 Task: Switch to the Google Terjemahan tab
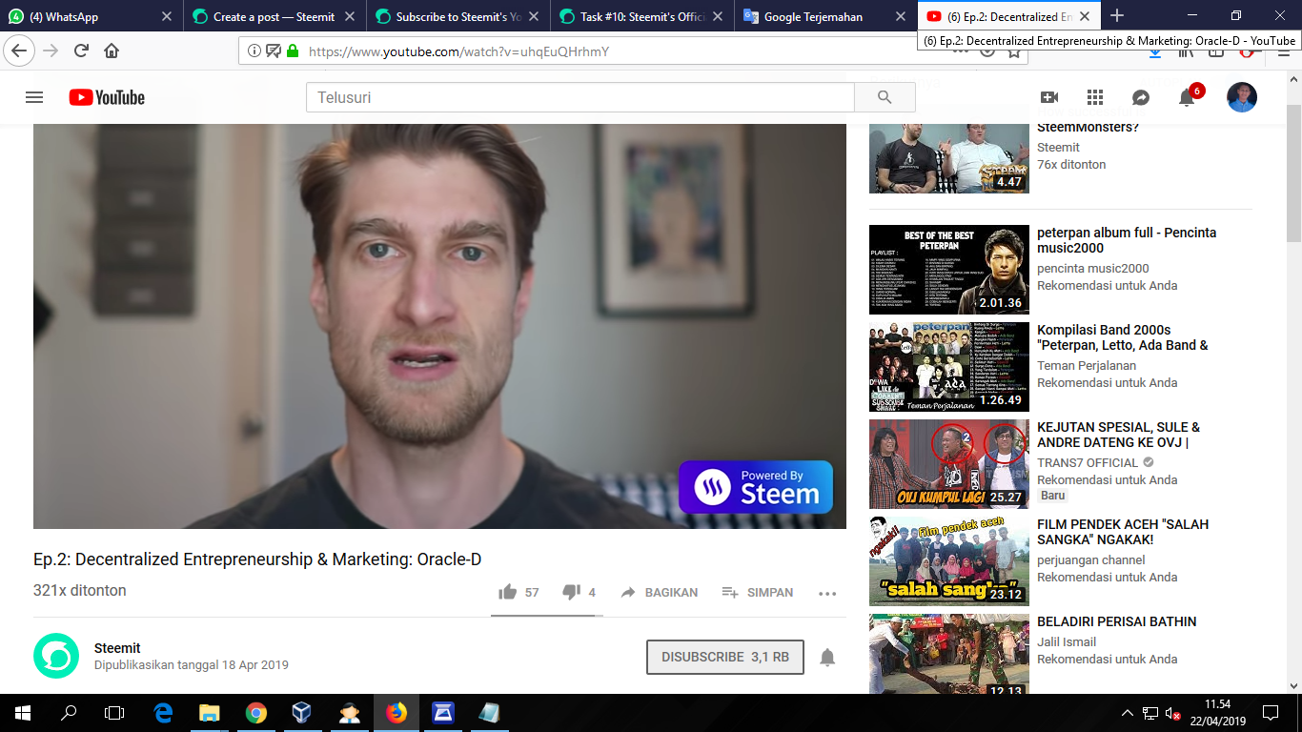827,16
